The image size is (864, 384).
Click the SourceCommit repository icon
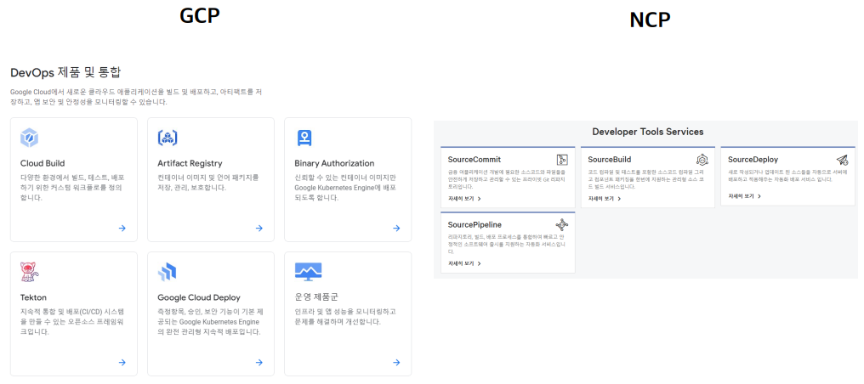coord(562,160)
